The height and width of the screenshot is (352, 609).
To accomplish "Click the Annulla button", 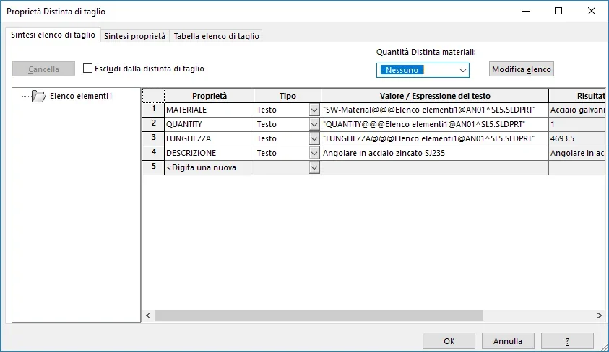I will [508, 340].
